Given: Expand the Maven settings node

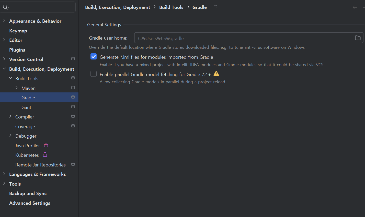Looking at the screenshot, I should pos(17,88).
